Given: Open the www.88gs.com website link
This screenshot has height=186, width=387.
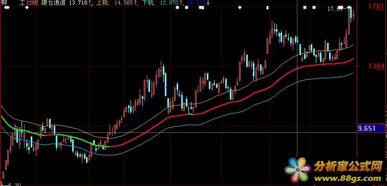Looking at the screenshot, I should click(x=348, y=178).
